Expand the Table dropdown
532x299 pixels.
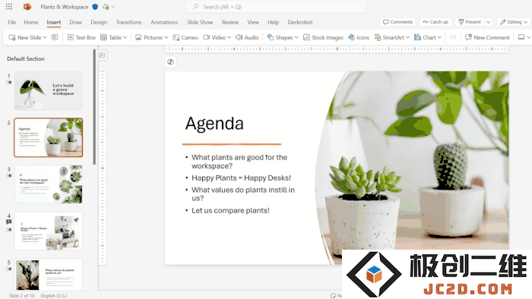(x=125, y=37)
